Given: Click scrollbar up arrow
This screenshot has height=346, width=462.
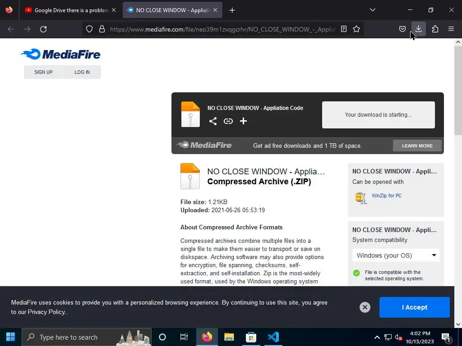Looking at the screenshot, I should click(458, 42).
